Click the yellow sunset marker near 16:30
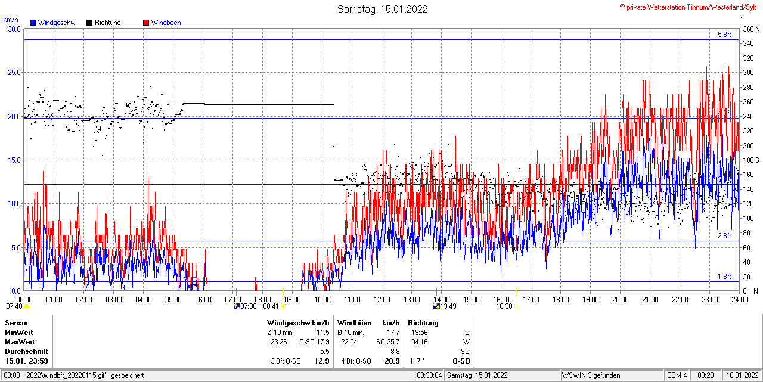 point(516,293)
